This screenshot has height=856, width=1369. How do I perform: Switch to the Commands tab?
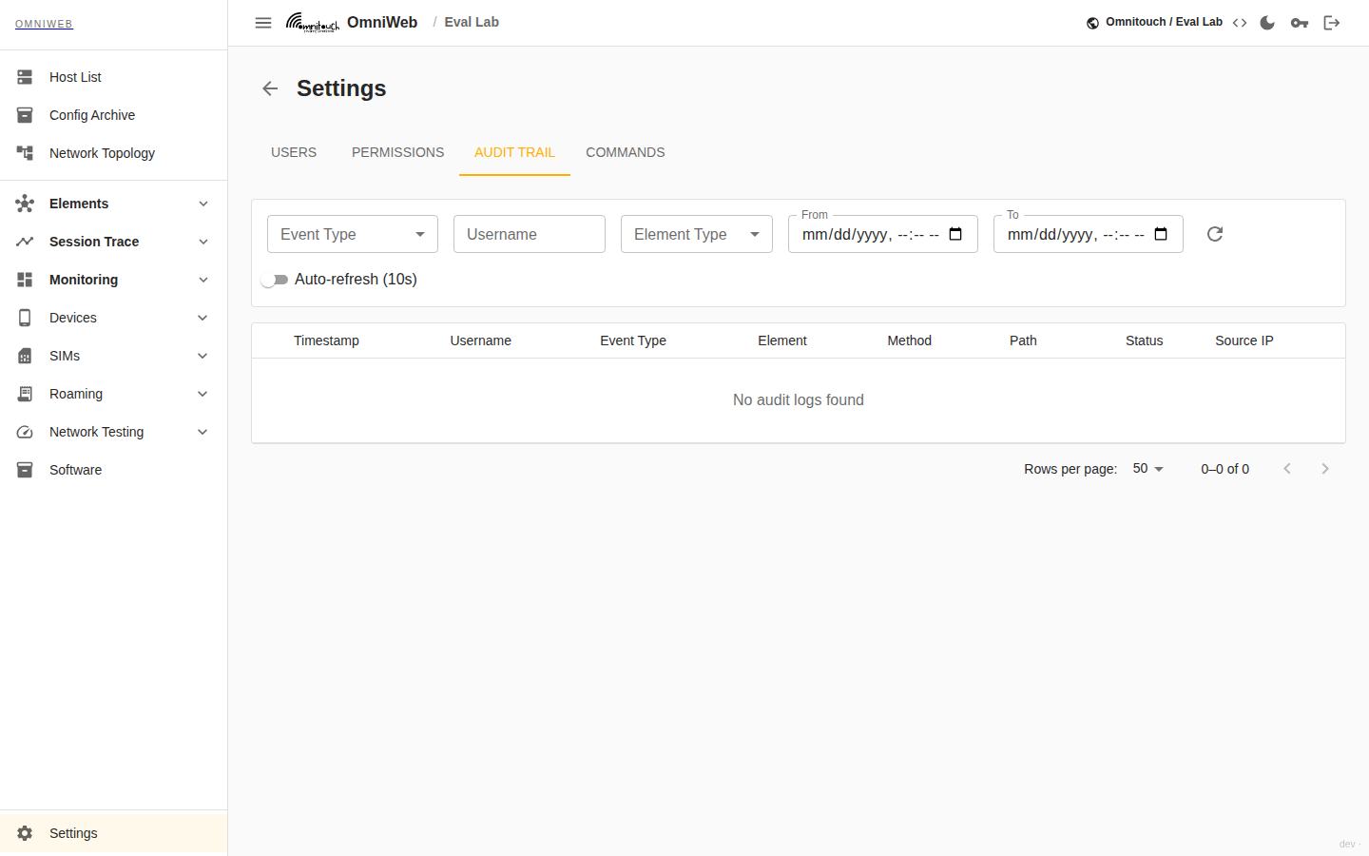pyautogui.click(x=626, y=152)
